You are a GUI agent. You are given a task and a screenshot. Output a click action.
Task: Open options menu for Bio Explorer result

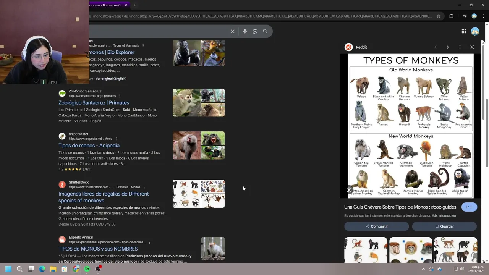[143, 45]
